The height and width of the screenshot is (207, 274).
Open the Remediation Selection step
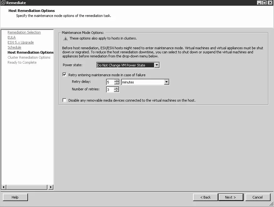point(24,32)
